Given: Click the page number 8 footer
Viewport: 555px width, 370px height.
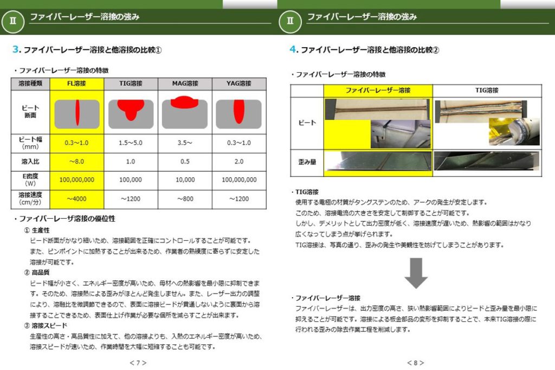Looking at the screenshot, I should pos(416,362).
